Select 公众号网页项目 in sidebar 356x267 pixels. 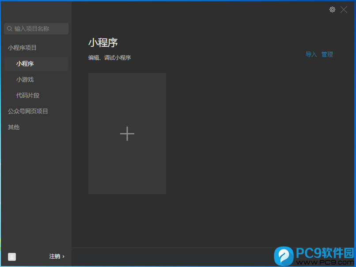point(28,111)
